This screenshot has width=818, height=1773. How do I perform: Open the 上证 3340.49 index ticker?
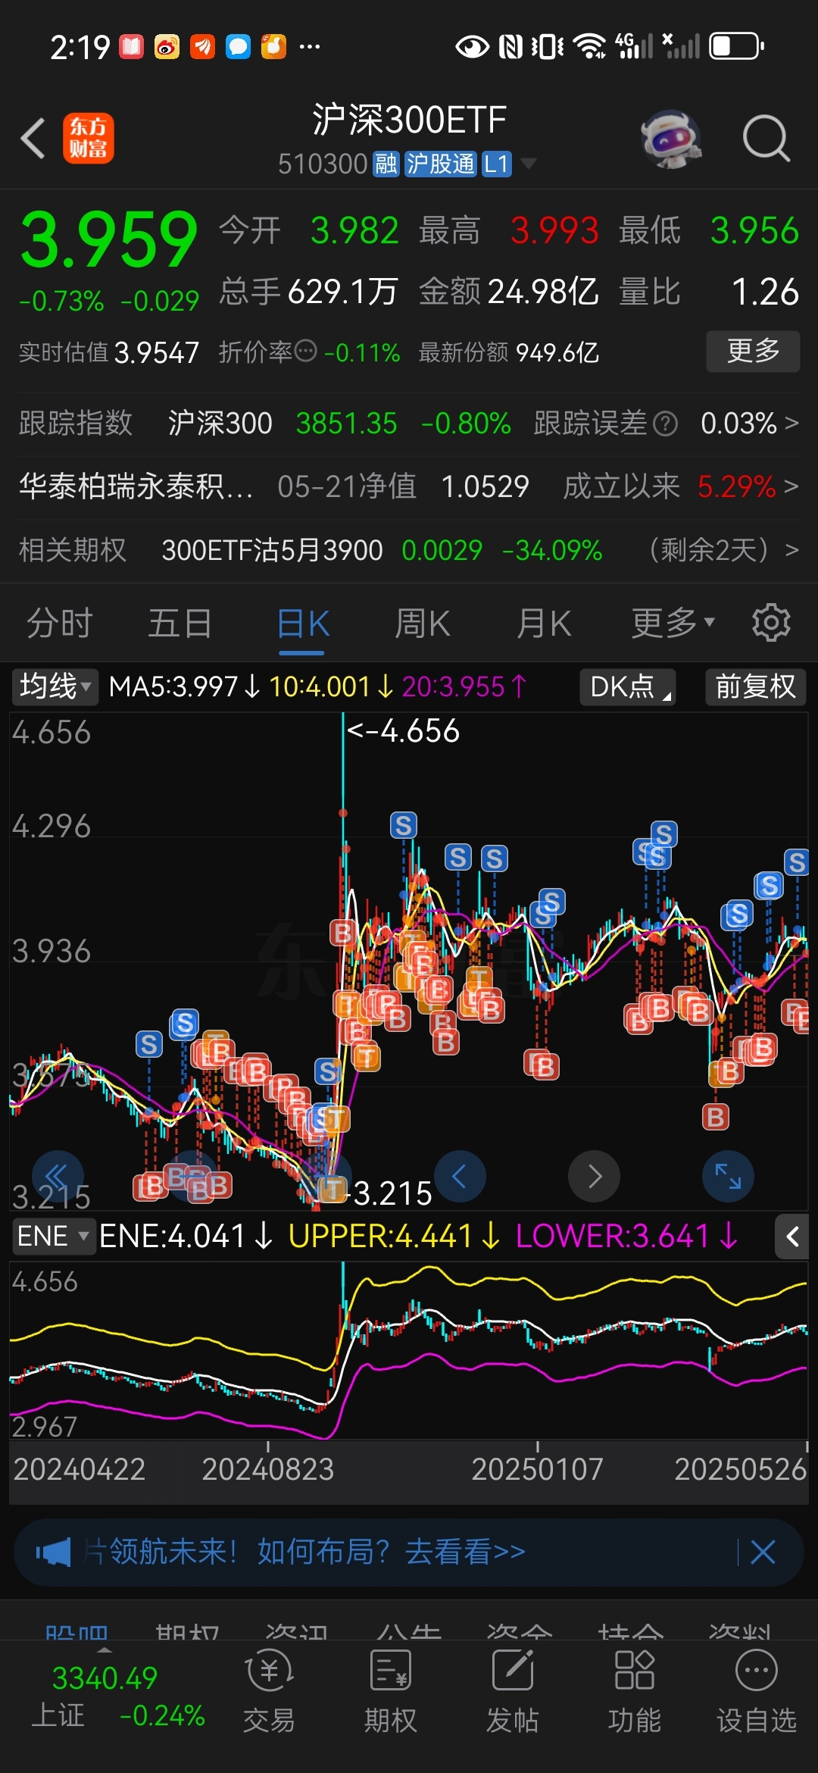coord(118,1697)
